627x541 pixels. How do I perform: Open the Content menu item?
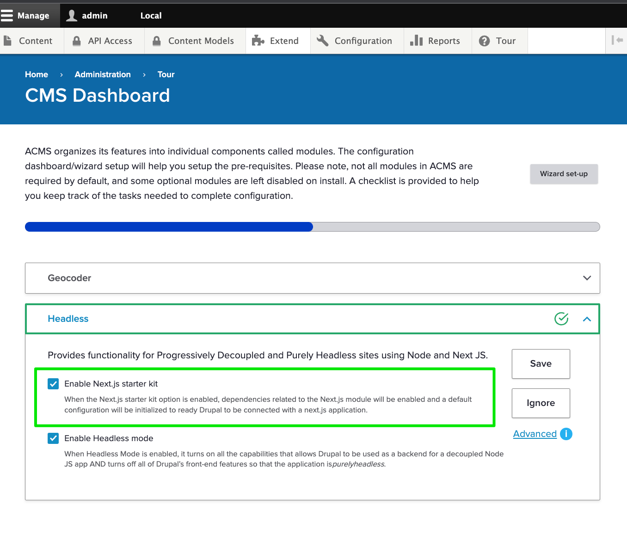(x=32, y=41)
